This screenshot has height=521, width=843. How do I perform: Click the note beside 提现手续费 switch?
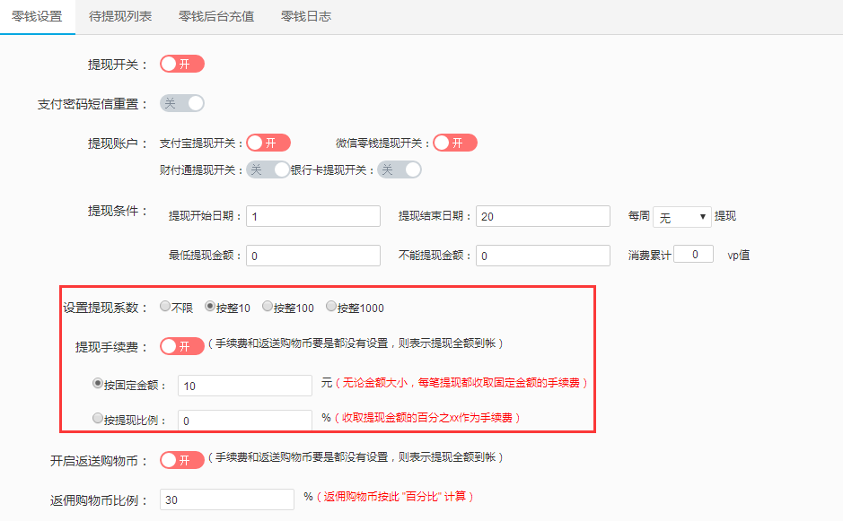click(356, 343)
